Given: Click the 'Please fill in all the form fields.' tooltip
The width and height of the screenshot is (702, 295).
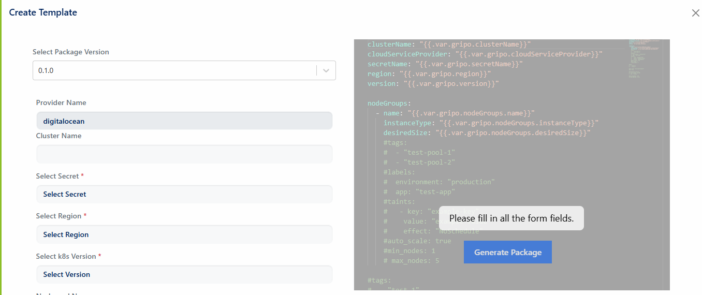Looking at the screenshot, I should point(511,218).
